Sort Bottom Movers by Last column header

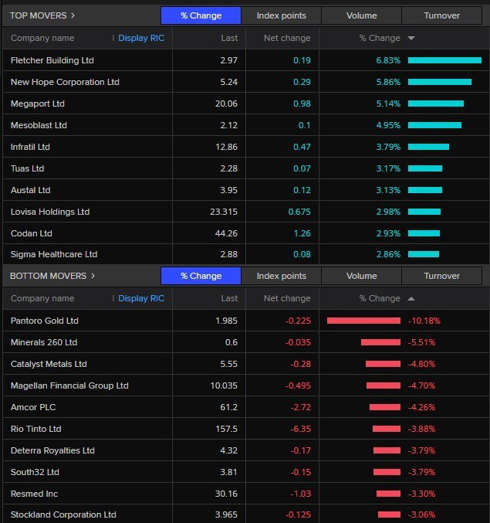(229, 298)
